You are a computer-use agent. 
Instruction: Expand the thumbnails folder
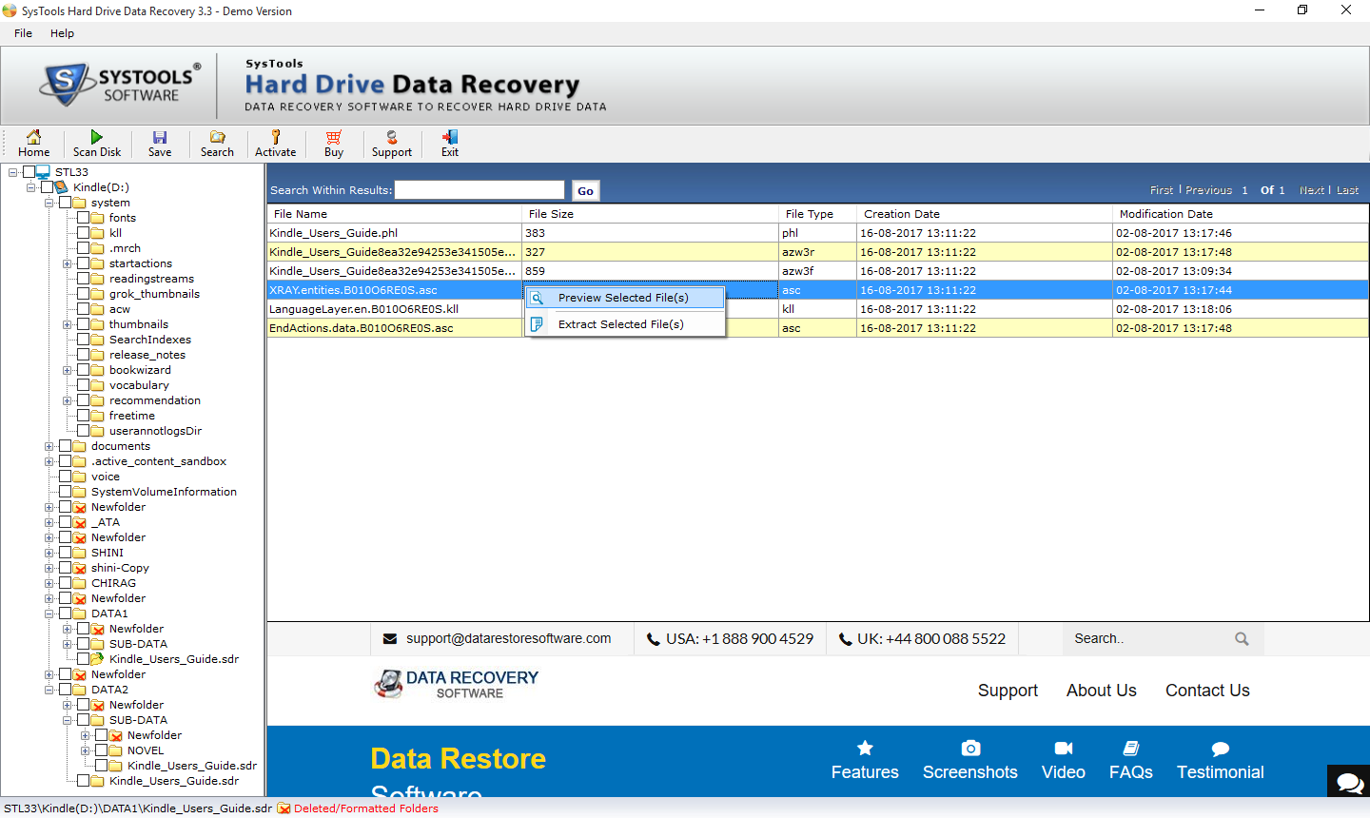68,324
